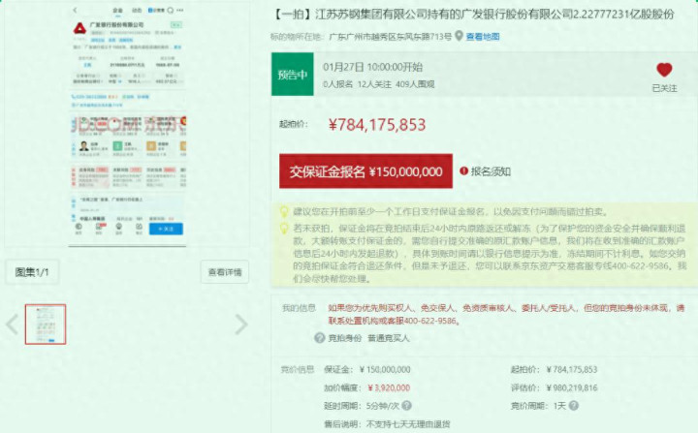The image size is (698, 433).
Task: Click the 不支持七天无理由退货 after-sales text
Action: [x=408, y=424]
